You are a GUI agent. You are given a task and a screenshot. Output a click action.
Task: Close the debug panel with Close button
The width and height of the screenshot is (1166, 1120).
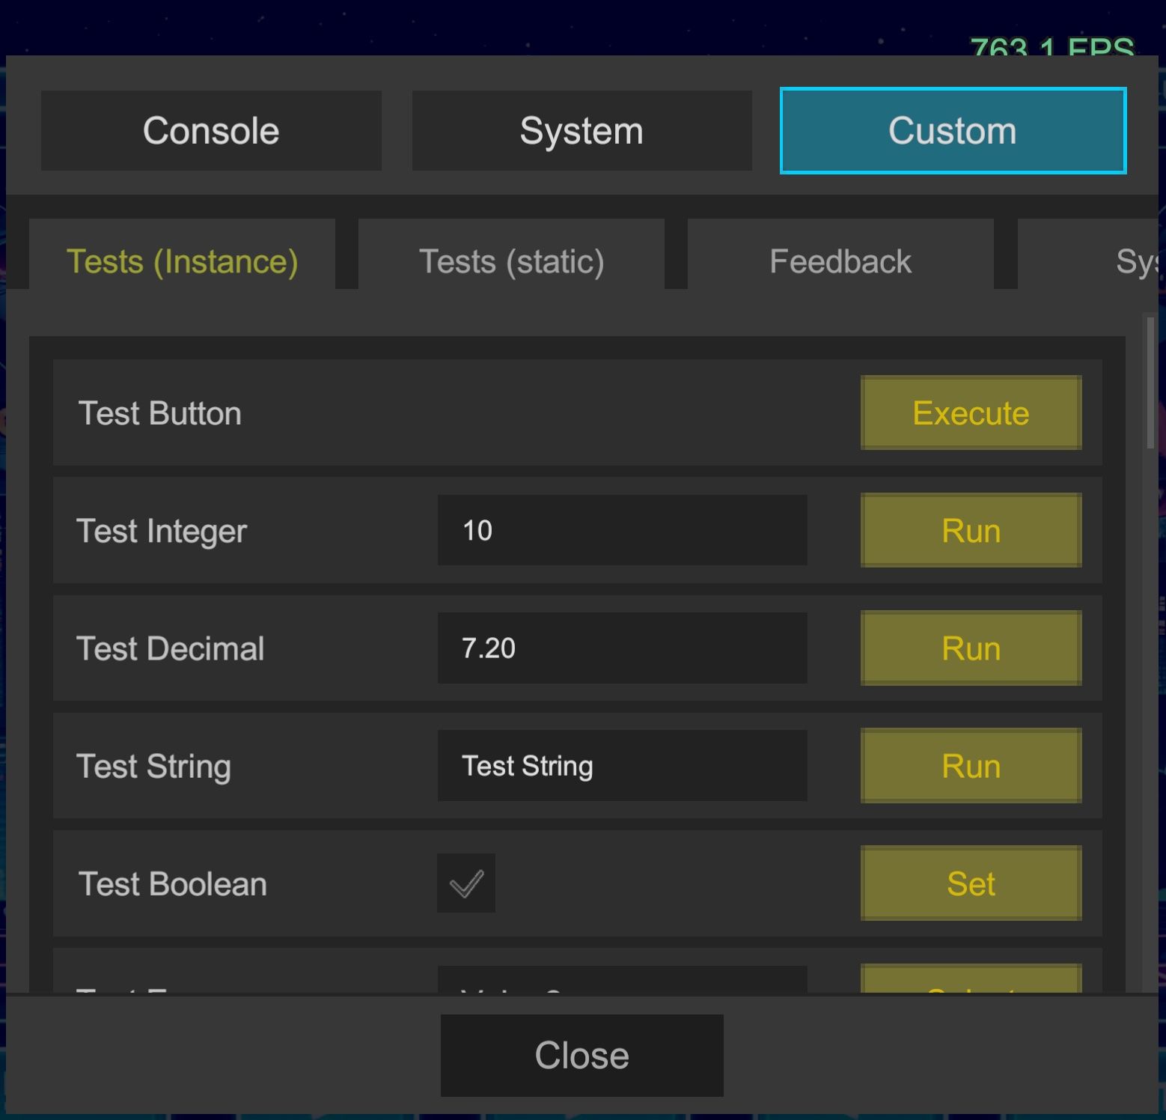click(582, 1055)
